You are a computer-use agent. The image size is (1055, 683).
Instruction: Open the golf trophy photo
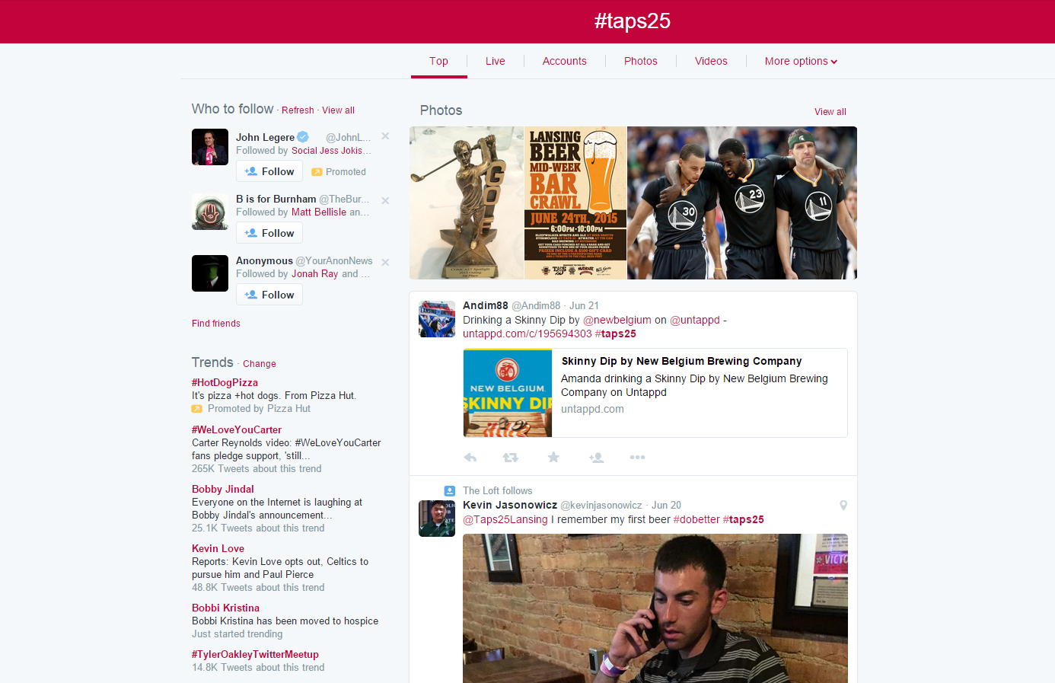tap(467, 203)
